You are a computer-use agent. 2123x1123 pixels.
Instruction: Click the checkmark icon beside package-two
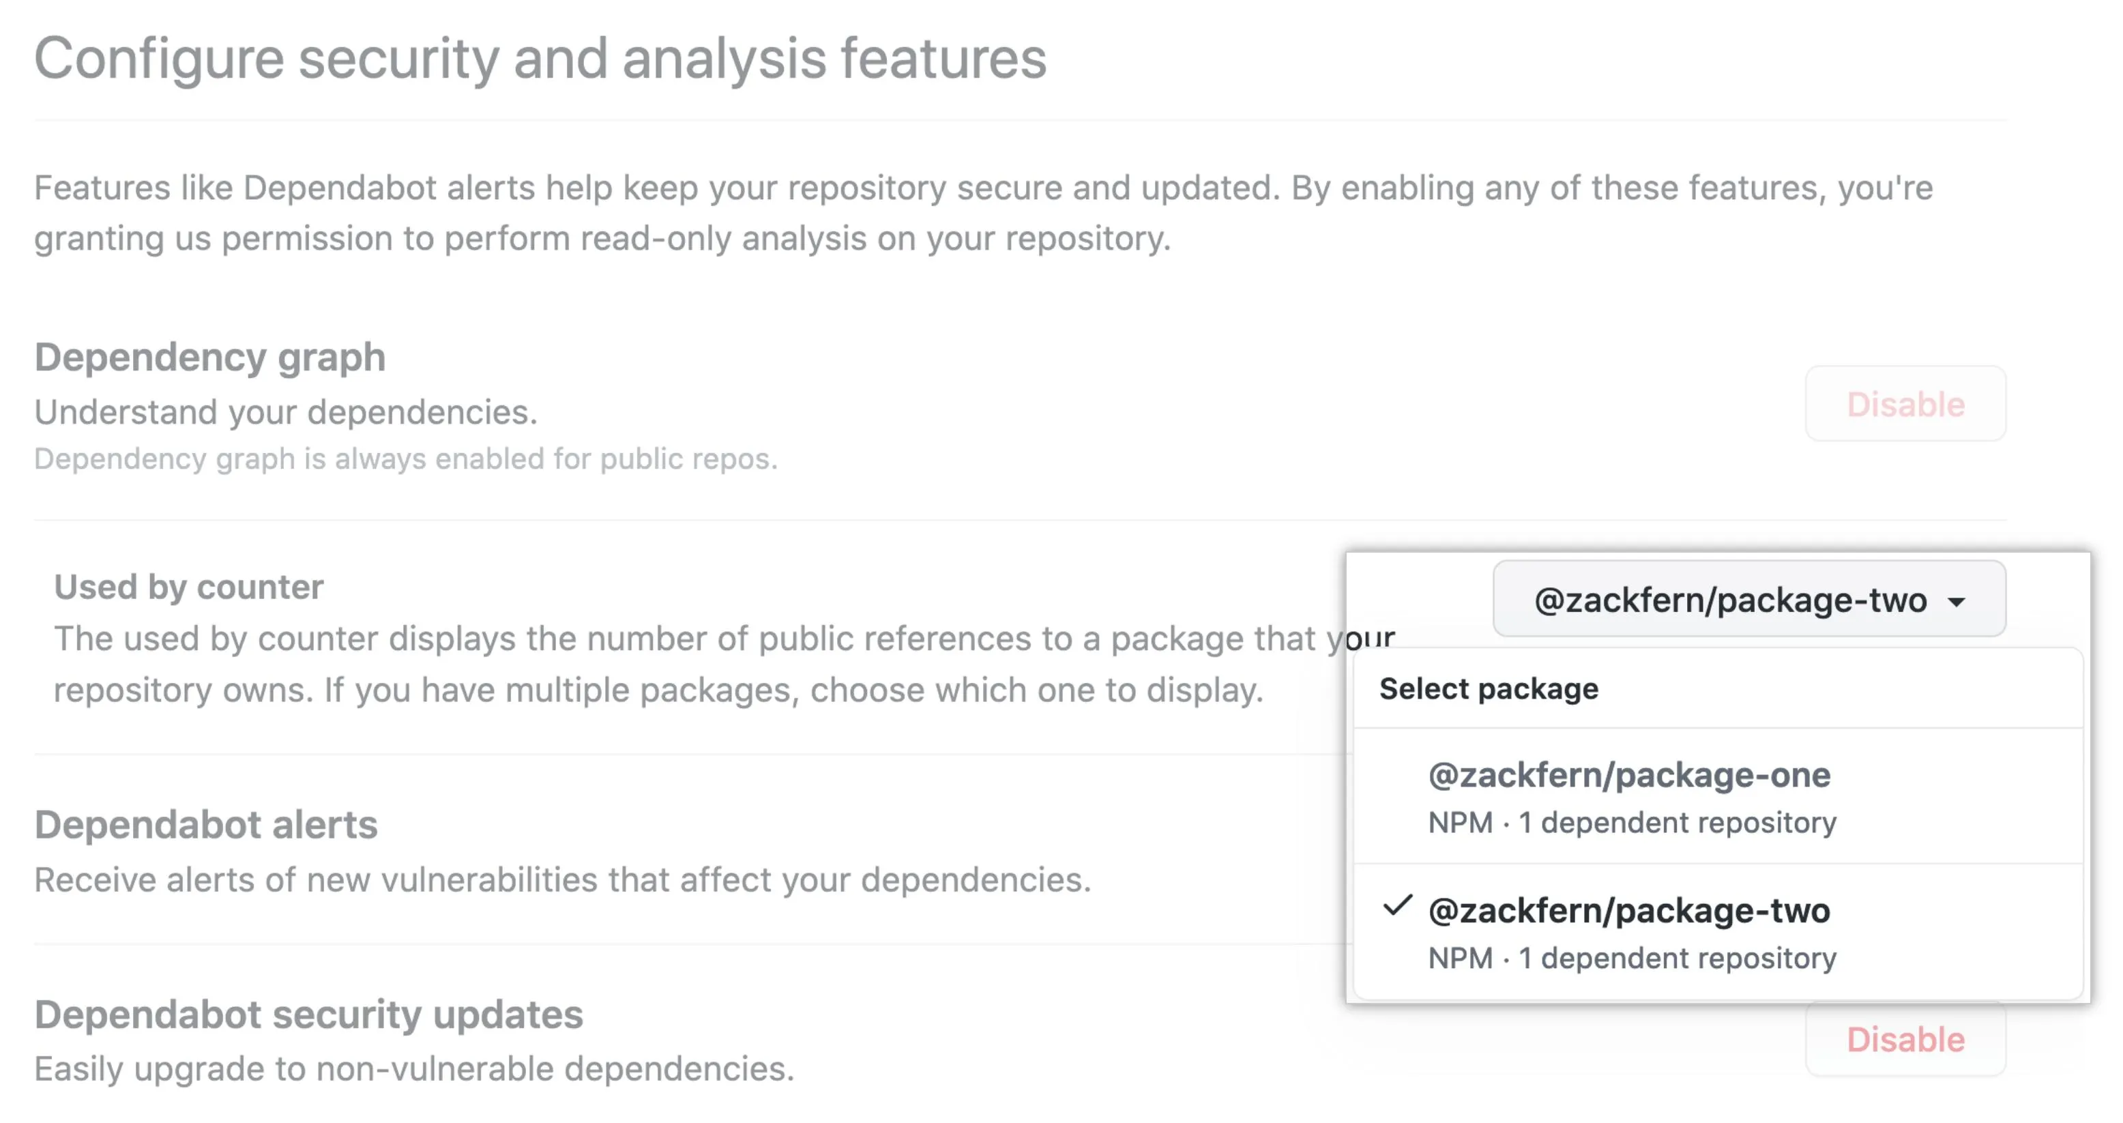click(x=1398, y=906)
